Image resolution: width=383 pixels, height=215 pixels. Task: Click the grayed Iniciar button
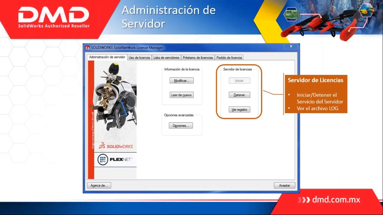239,81
